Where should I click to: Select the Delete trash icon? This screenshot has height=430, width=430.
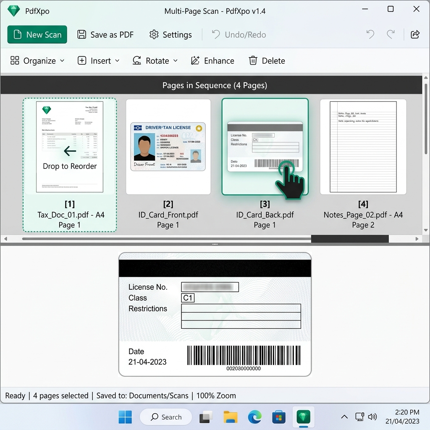pos(253,60)
